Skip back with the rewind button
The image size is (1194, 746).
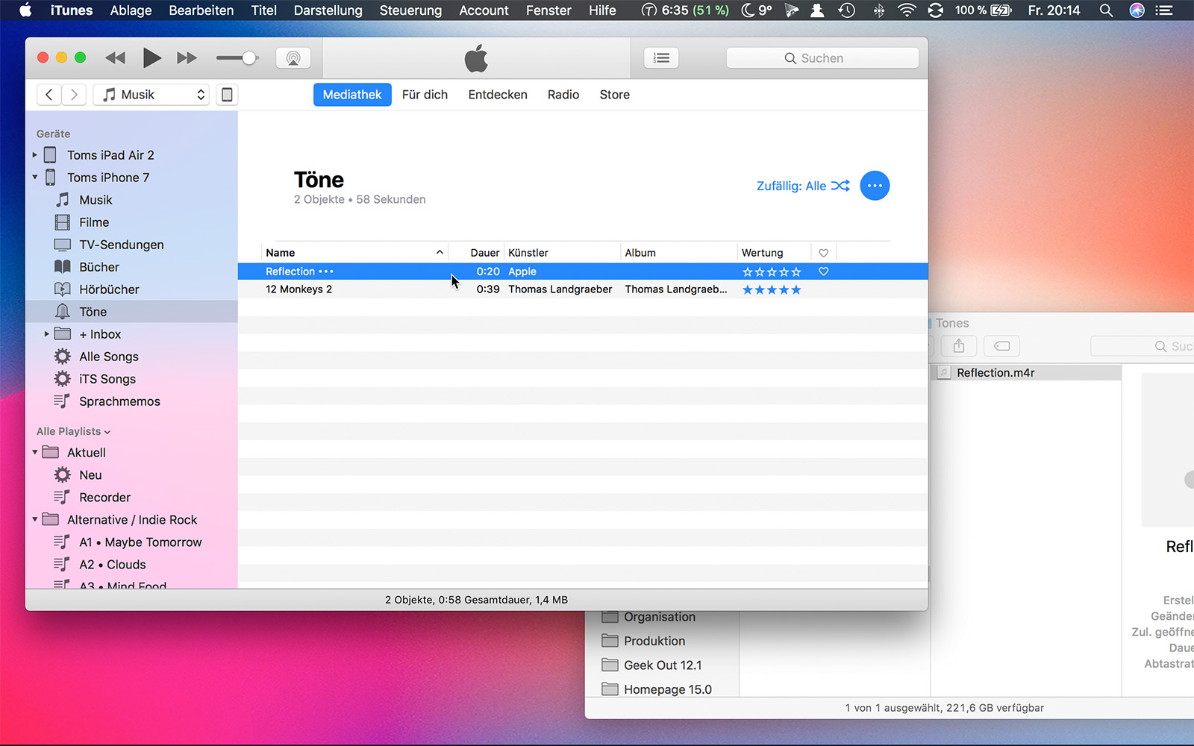pos(116,57)
